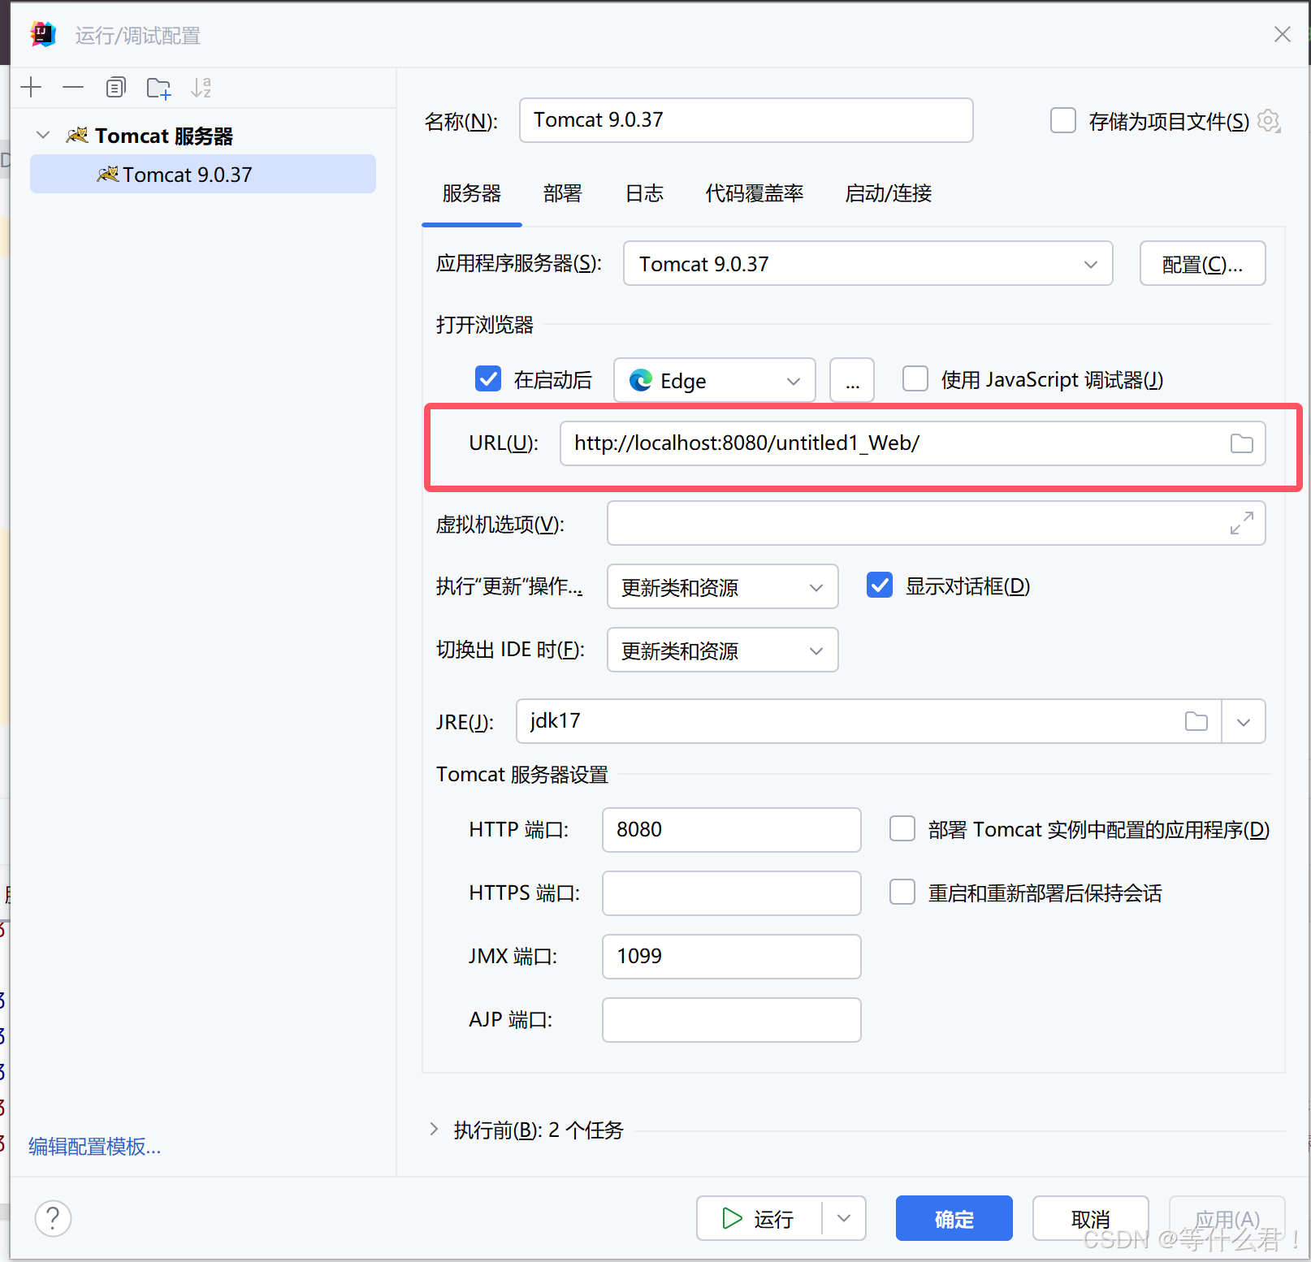Click the empty HTTPS port field

pos(731,893)
